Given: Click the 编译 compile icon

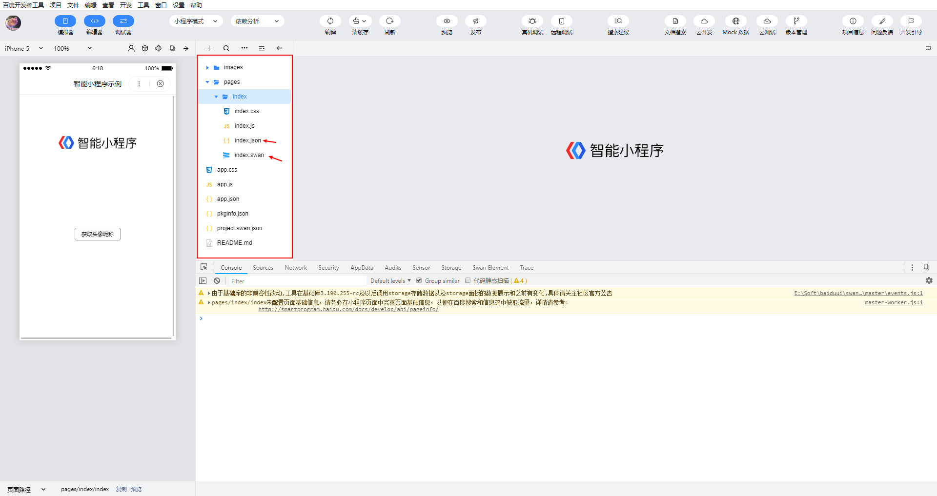Looking at the screenshot, I should tap(330, 21).
